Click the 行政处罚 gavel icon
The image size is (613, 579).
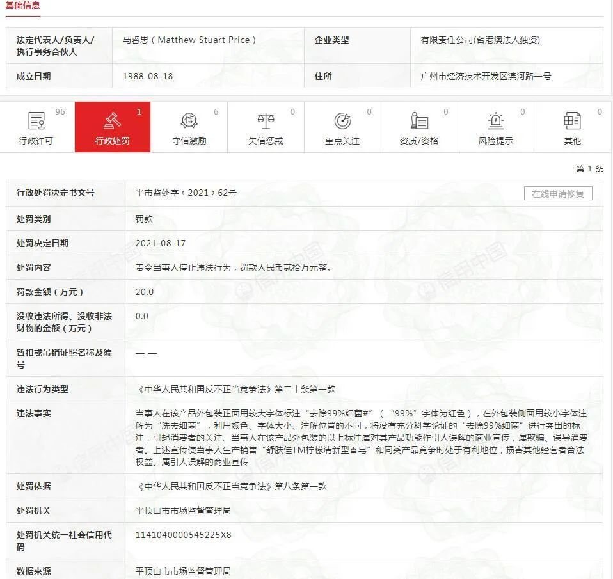[112, 120]
